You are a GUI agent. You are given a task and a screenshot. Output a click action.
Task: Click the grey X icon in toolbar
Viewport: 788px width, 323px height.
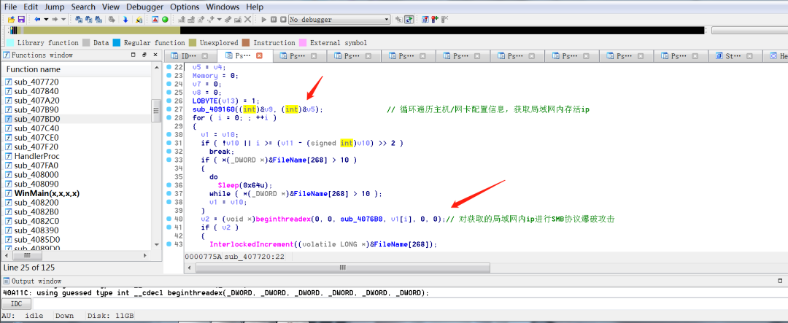[x=247, y=19]
